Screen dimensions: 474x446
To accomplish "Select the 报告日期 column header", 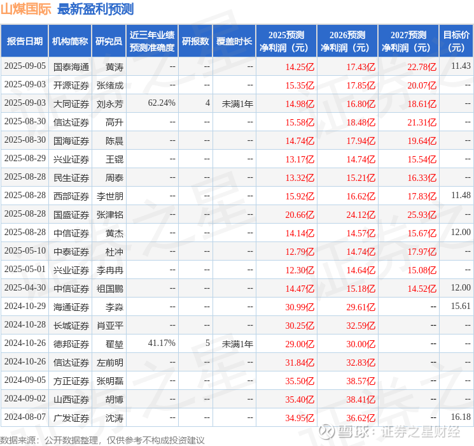I will coord(24,41).
